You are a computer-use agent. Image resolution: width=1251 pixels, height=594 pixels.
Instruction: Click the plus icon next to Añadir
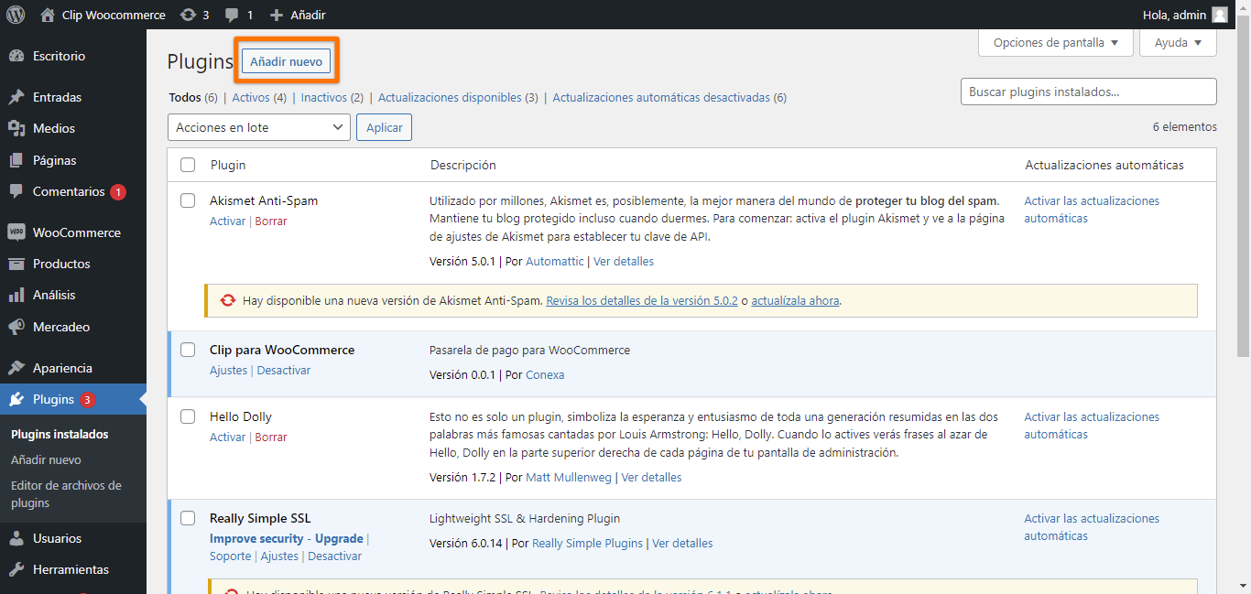click(x=277, y=15)
